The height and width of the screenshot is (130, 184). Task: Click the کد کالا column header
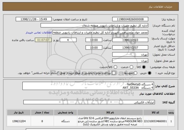coord(155,112)
